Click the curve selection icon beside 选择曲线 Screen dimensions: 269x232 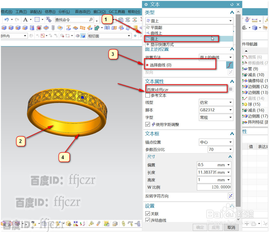230,65
